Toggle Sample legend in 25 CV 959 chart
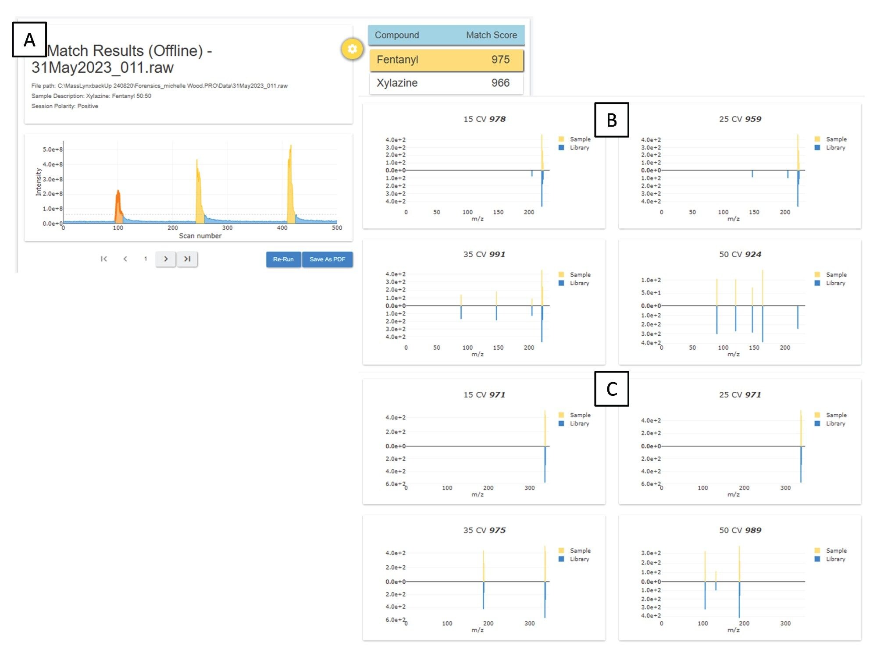Image resolution: width=877 pixels, height=664 pixels. click(x=831, y=139)
